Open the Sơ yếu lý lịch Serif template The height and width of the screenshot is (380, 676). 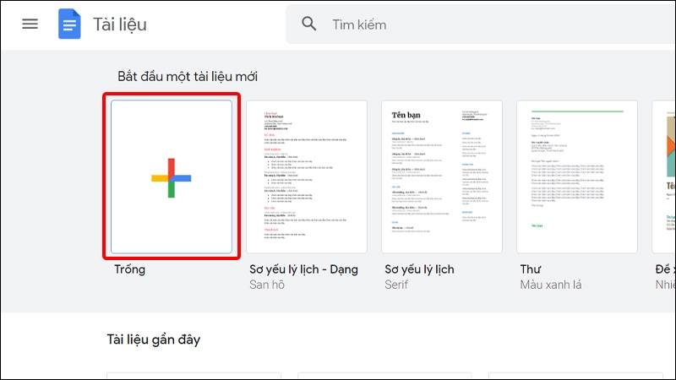442,176
